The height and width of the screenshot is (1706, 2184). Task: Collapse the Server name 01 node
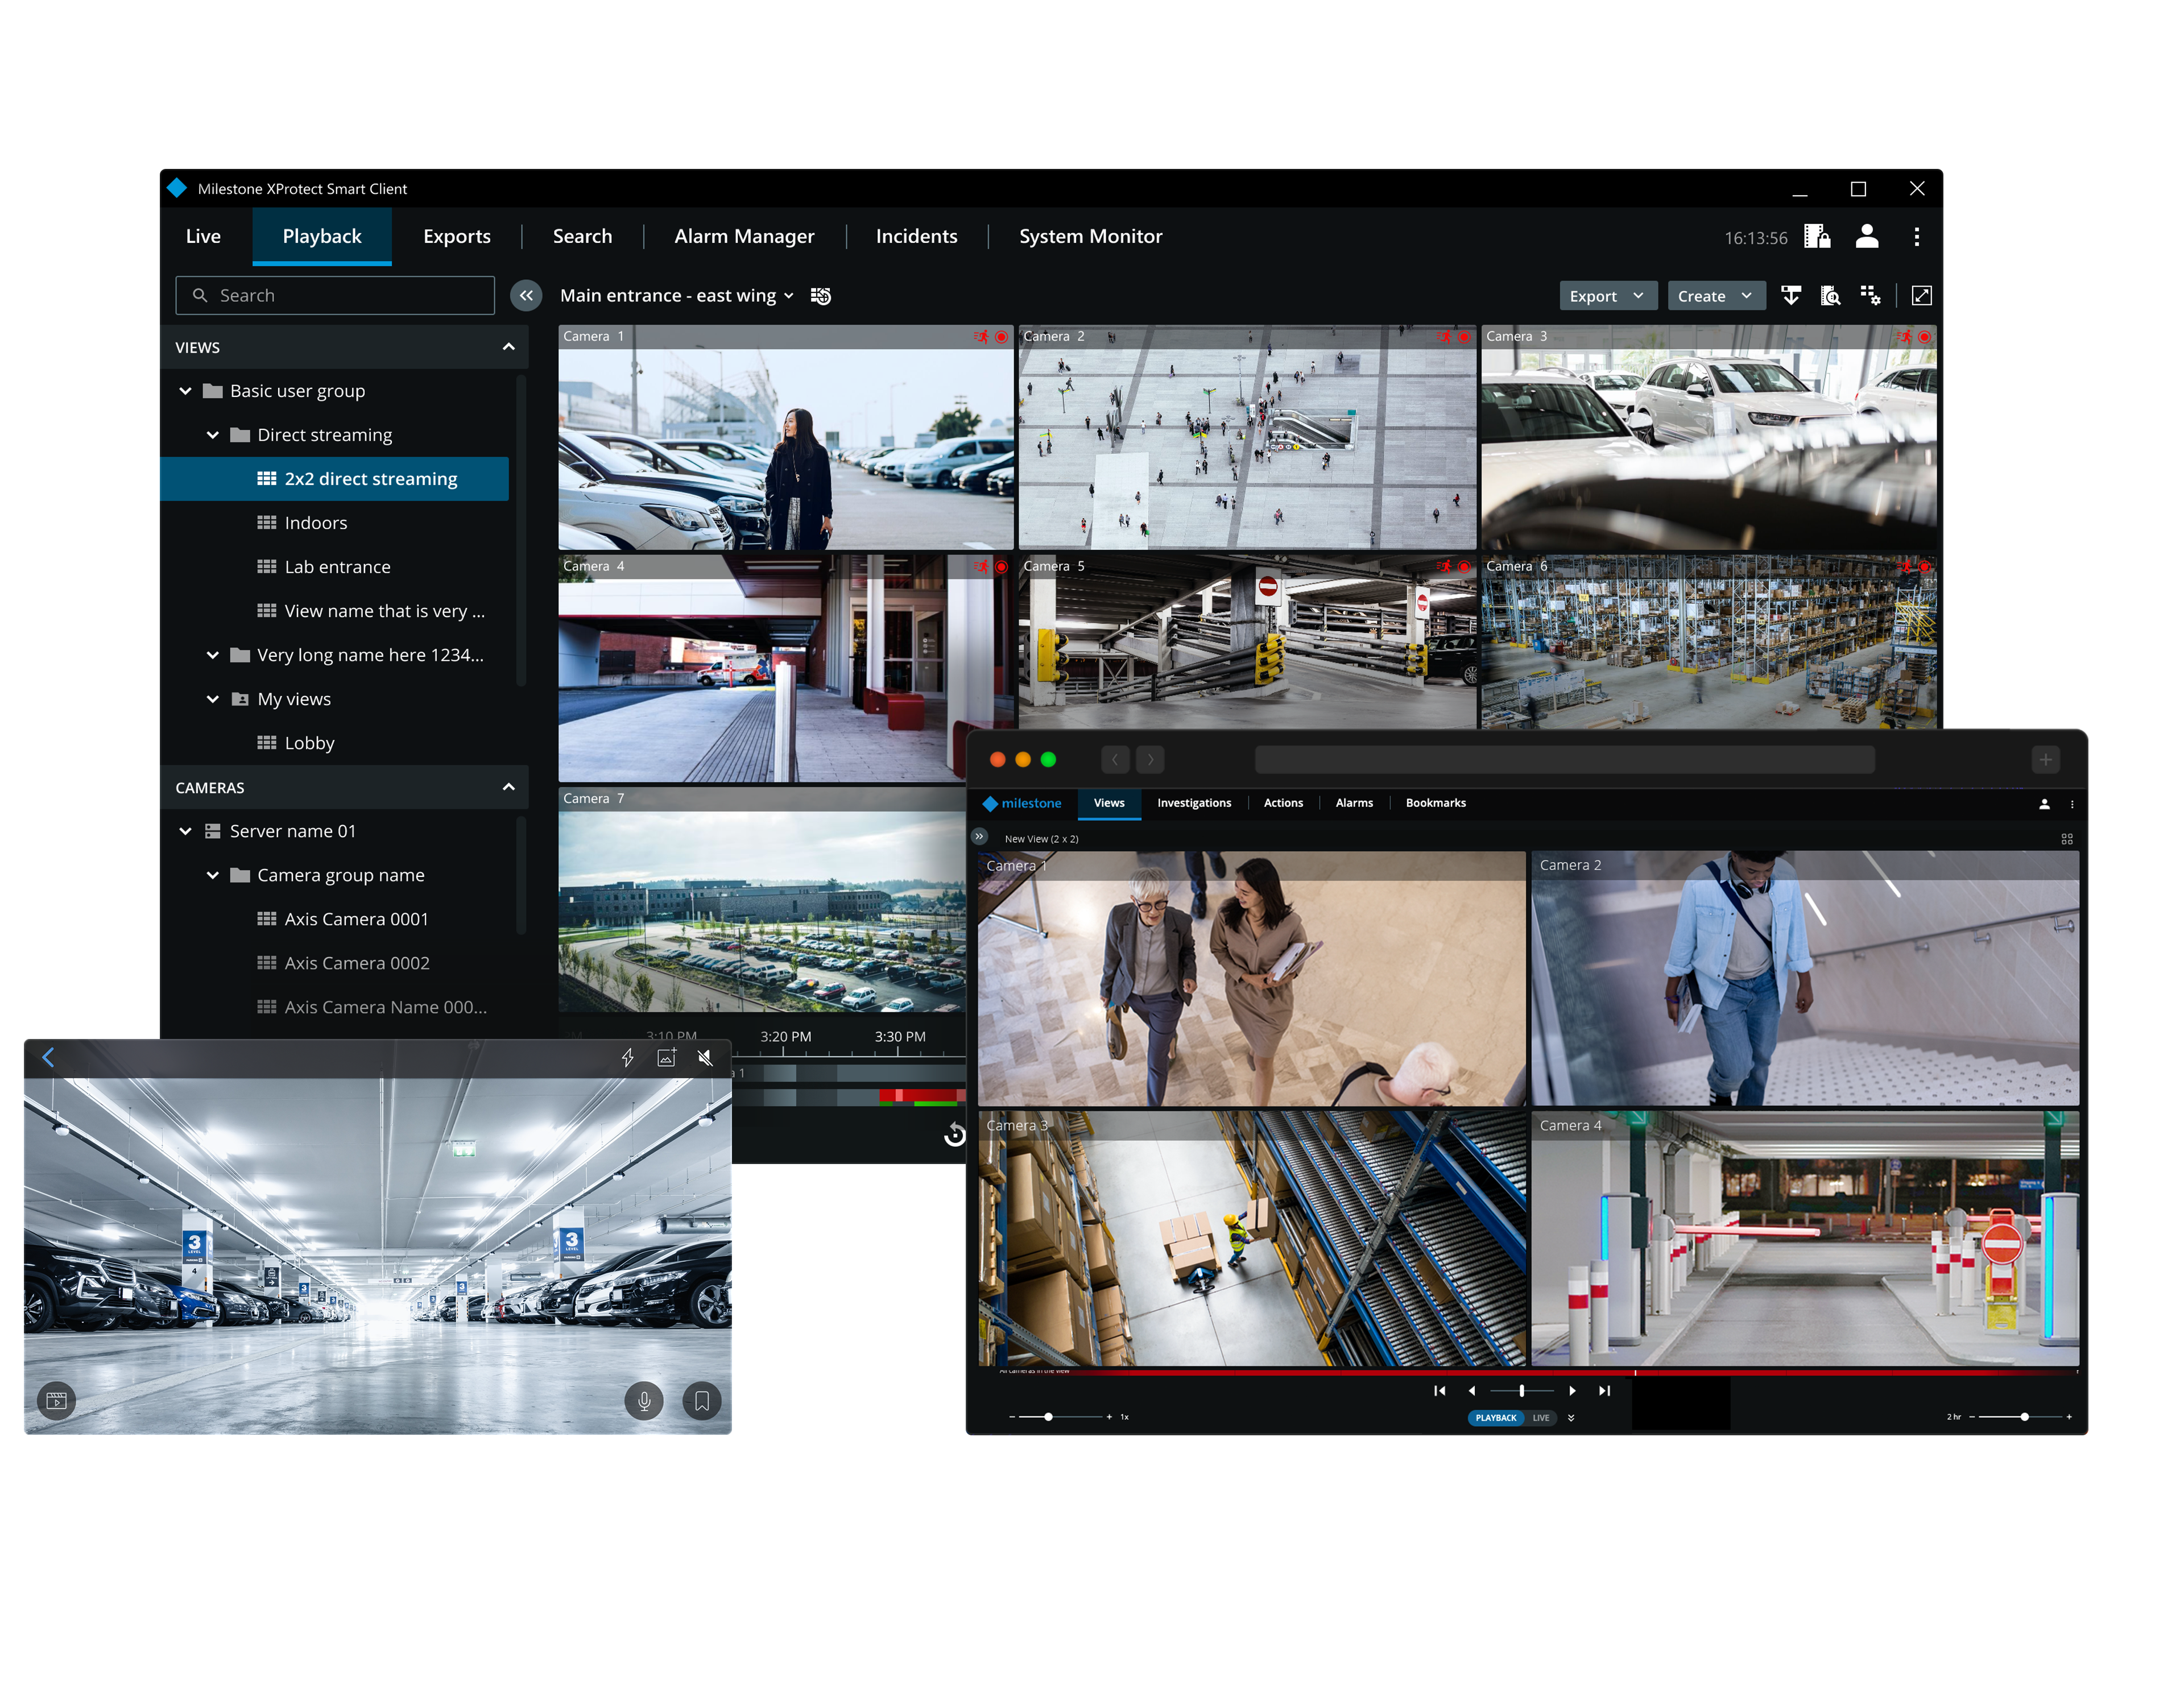[x=185, y=831]
